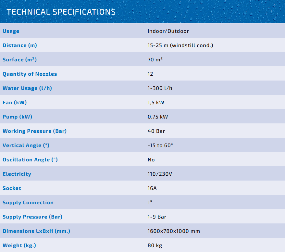285x252 pixels.
Task: Click the Supply Connection label
Action: tap(28, 203)
